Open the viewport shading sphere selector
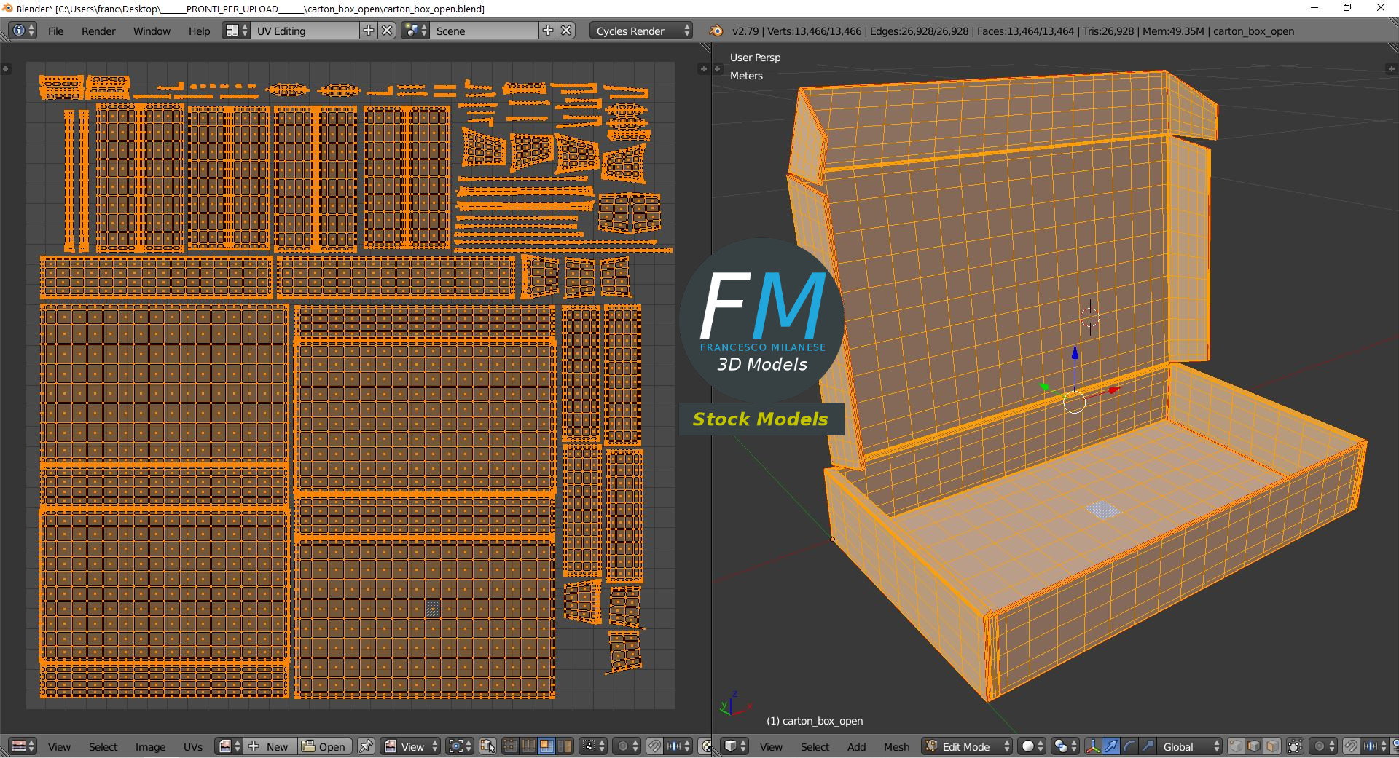The height and width of the screenshot is (758, 1399). (x=1032, y=746)
